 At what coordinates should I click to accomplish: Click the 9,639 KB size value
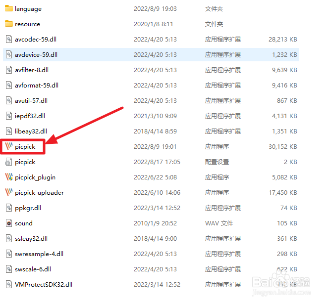click(284, 70)
